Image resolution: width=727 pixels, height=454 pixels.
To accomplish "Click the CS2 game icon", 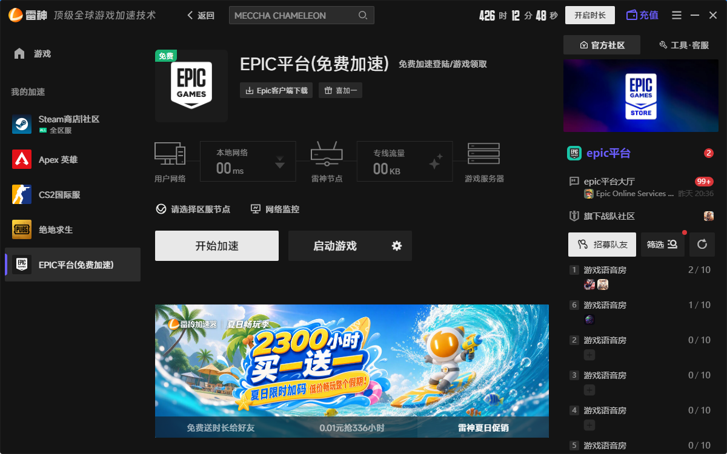I will pyautogui.click(x=22, y=194).
